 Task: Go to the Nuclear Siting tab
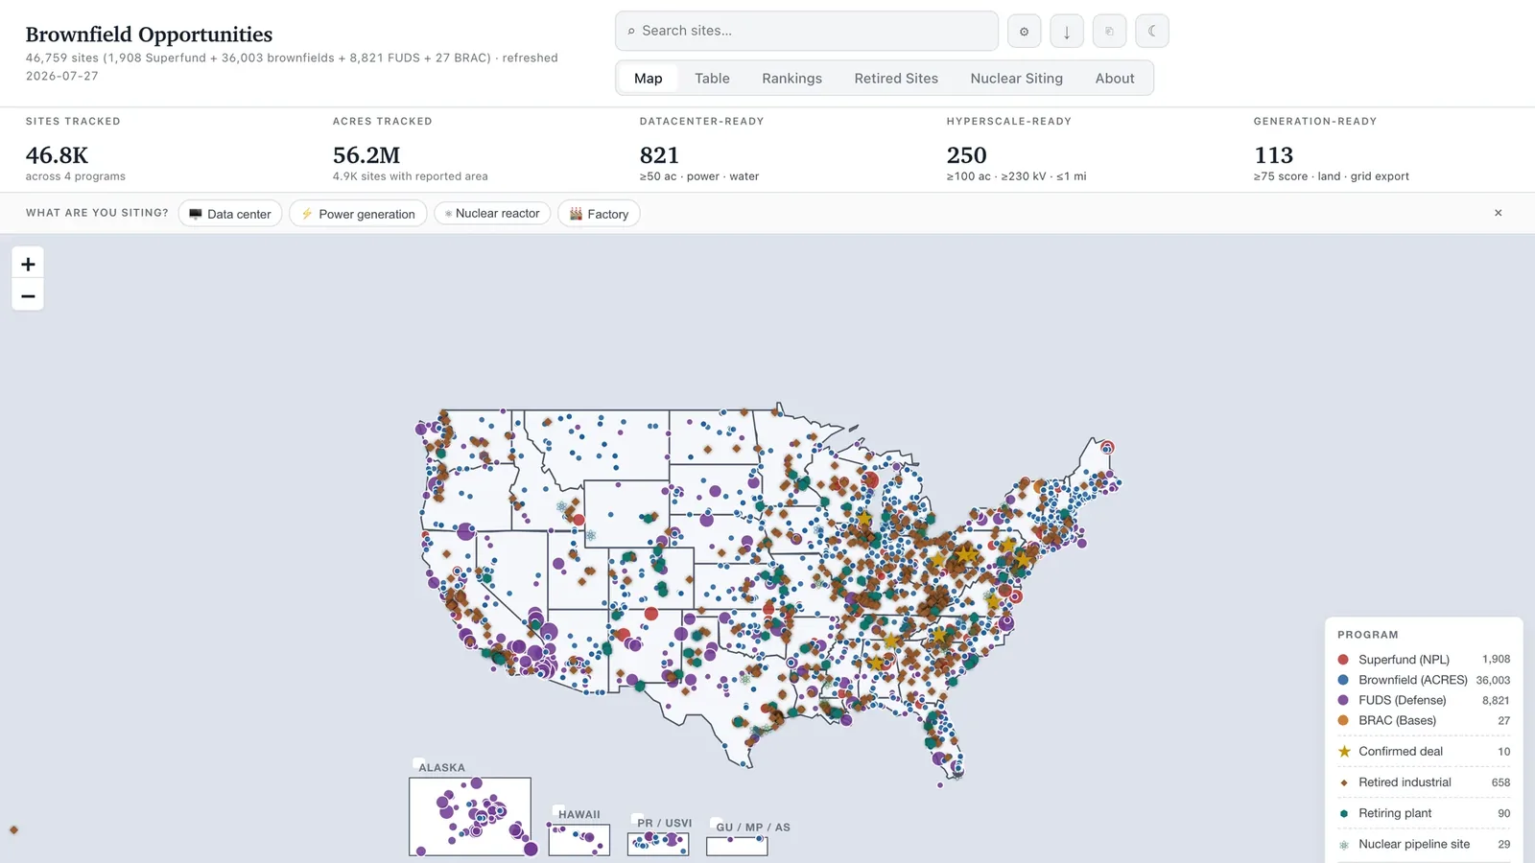tap(1016, 79)
